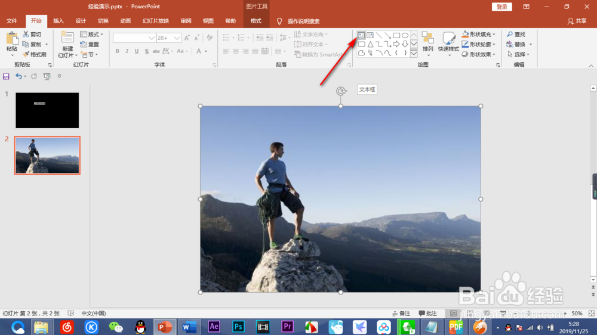Viewport: 597px width, 335px height.
Task: Toggle underline formatting
Action: 137,51
